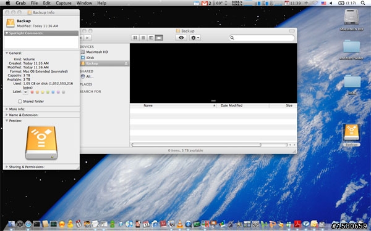This screenshot has width=371, height=231.
Task: Open VLC from the Dock
Action: coord(180,224)
